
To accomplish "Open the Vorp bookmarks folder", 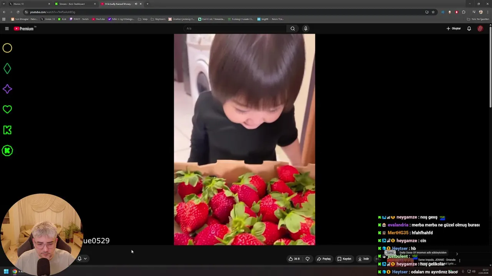I will coord(143,19).
